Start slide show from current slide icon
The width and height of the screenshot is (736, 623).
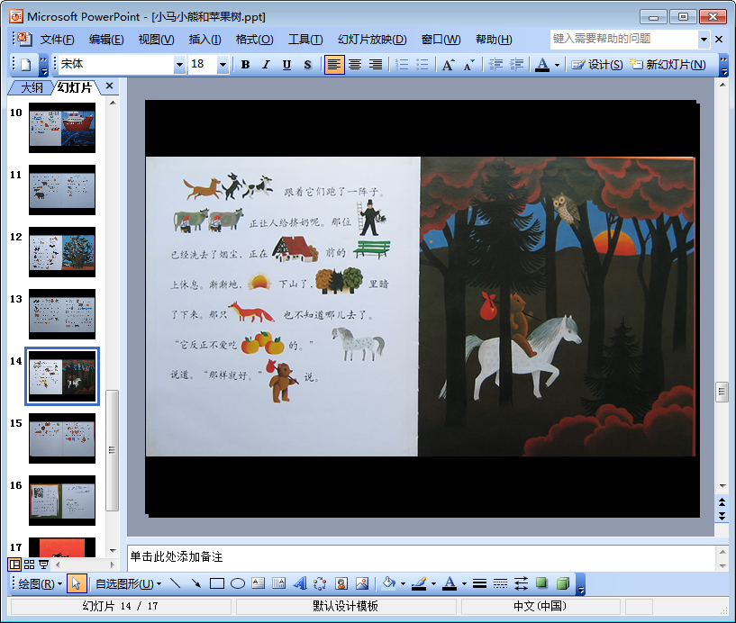click(x=43, y=564)
